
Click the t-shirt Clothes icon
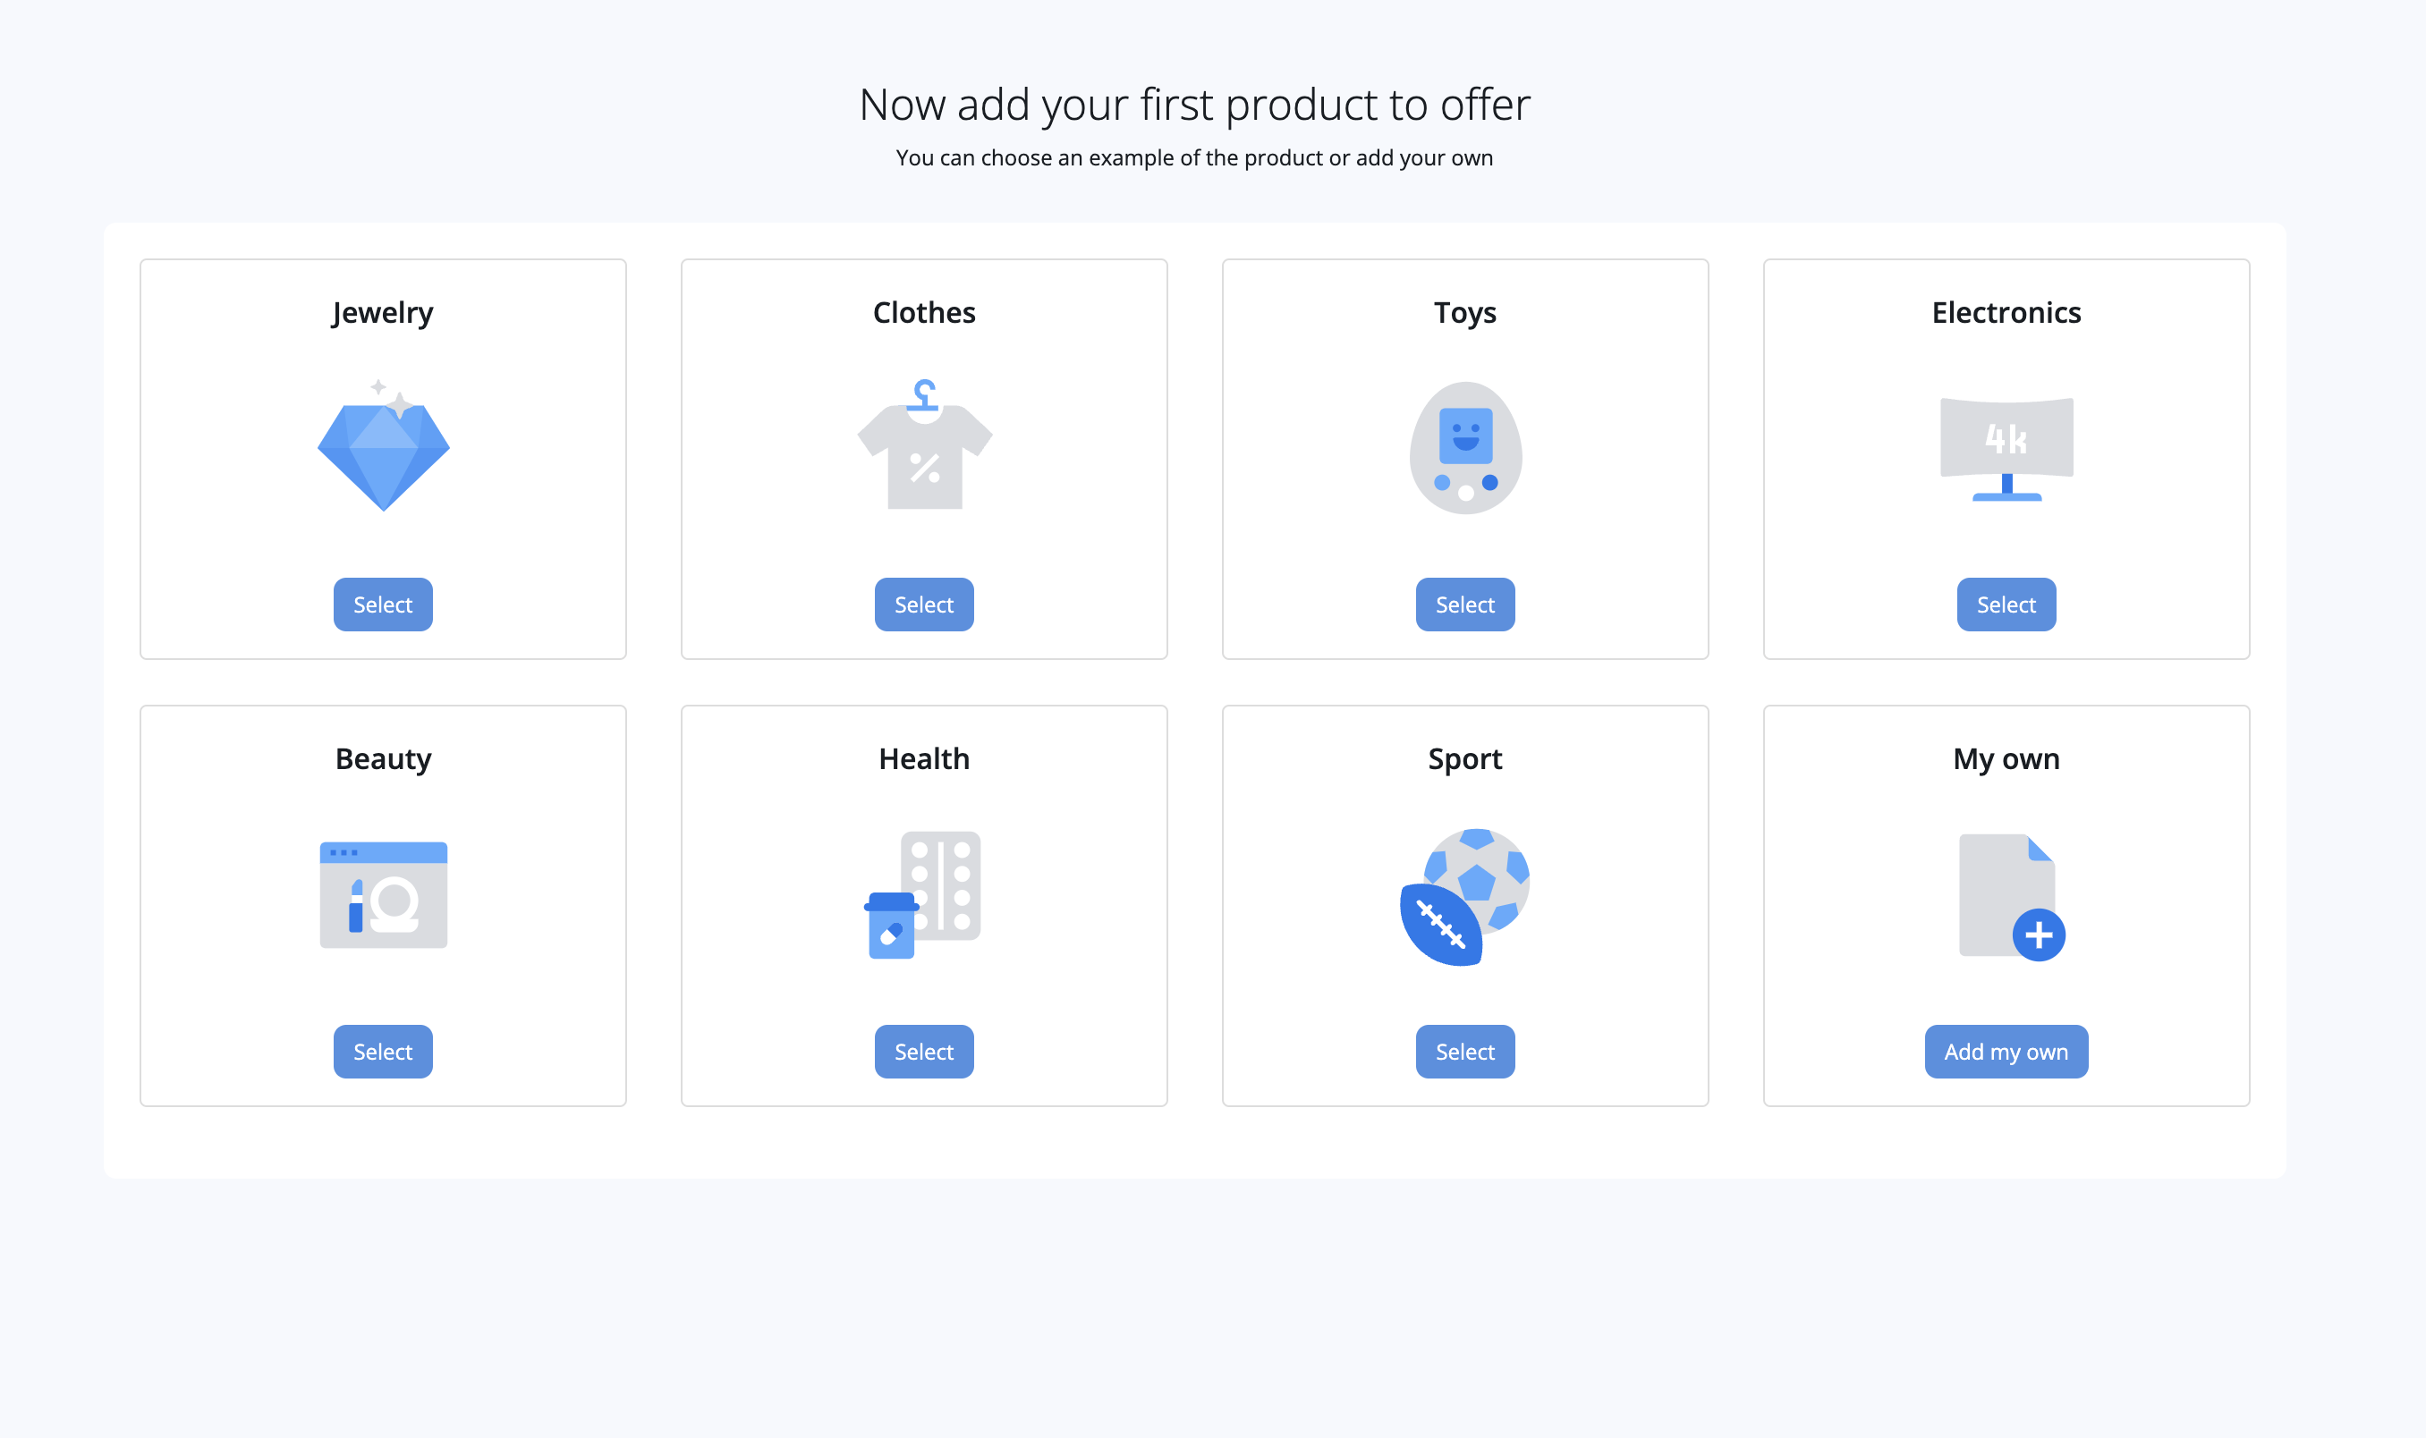click(924, 448)
